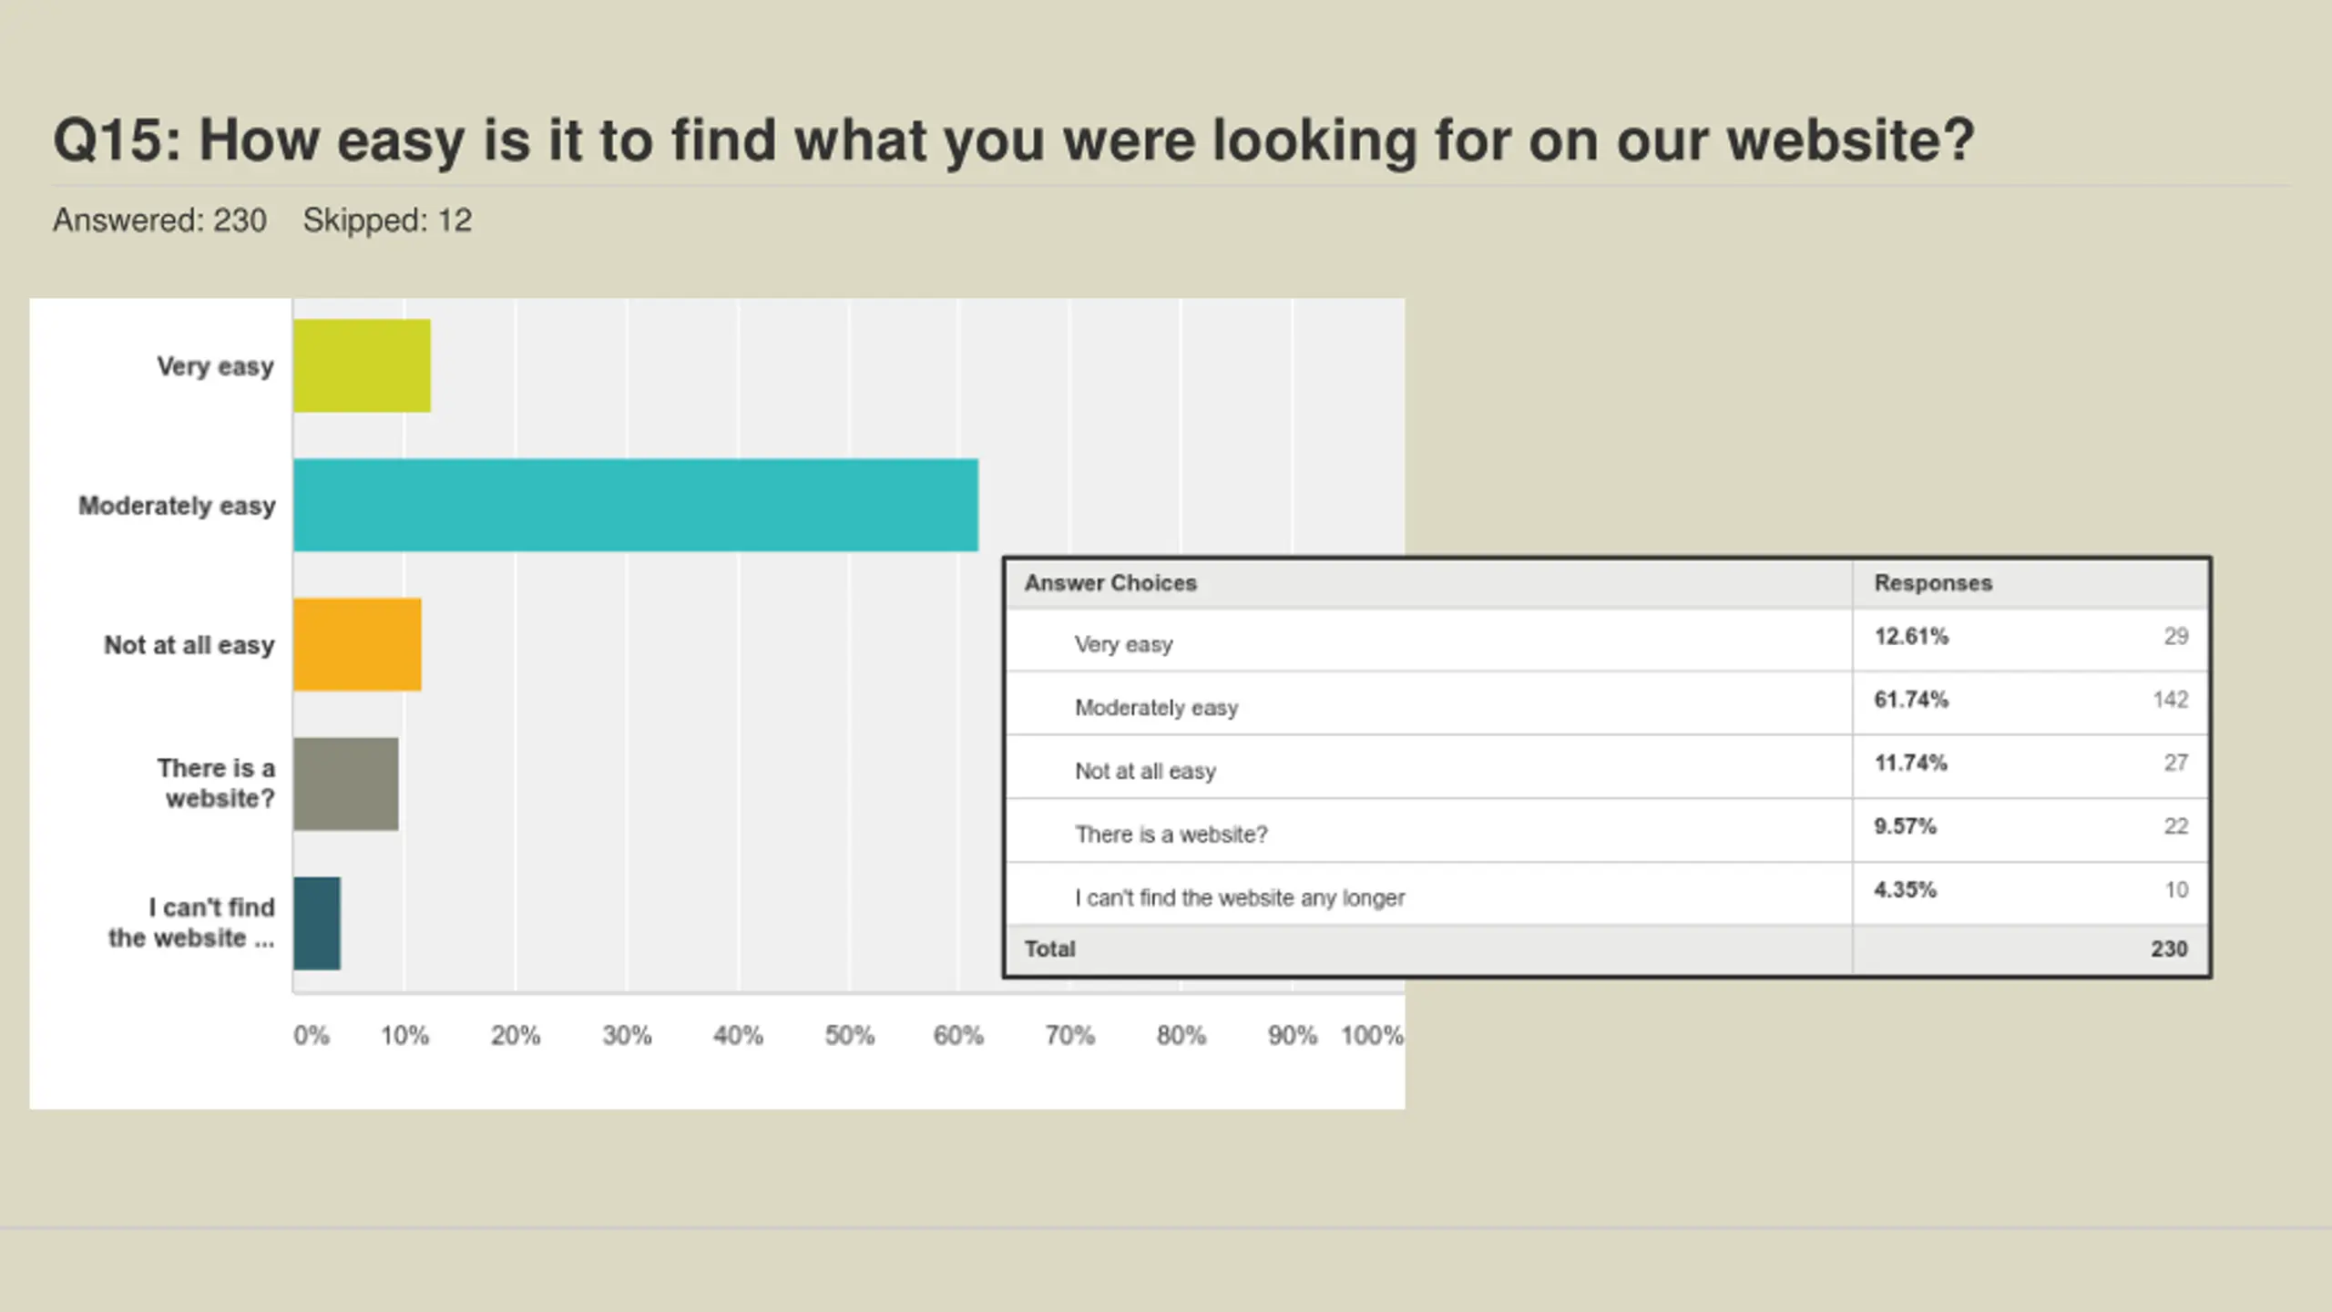Viewport: 2332px width, 1312px height.
Task: Click the 'Skipped: 12' text
Action: (387, 220)
